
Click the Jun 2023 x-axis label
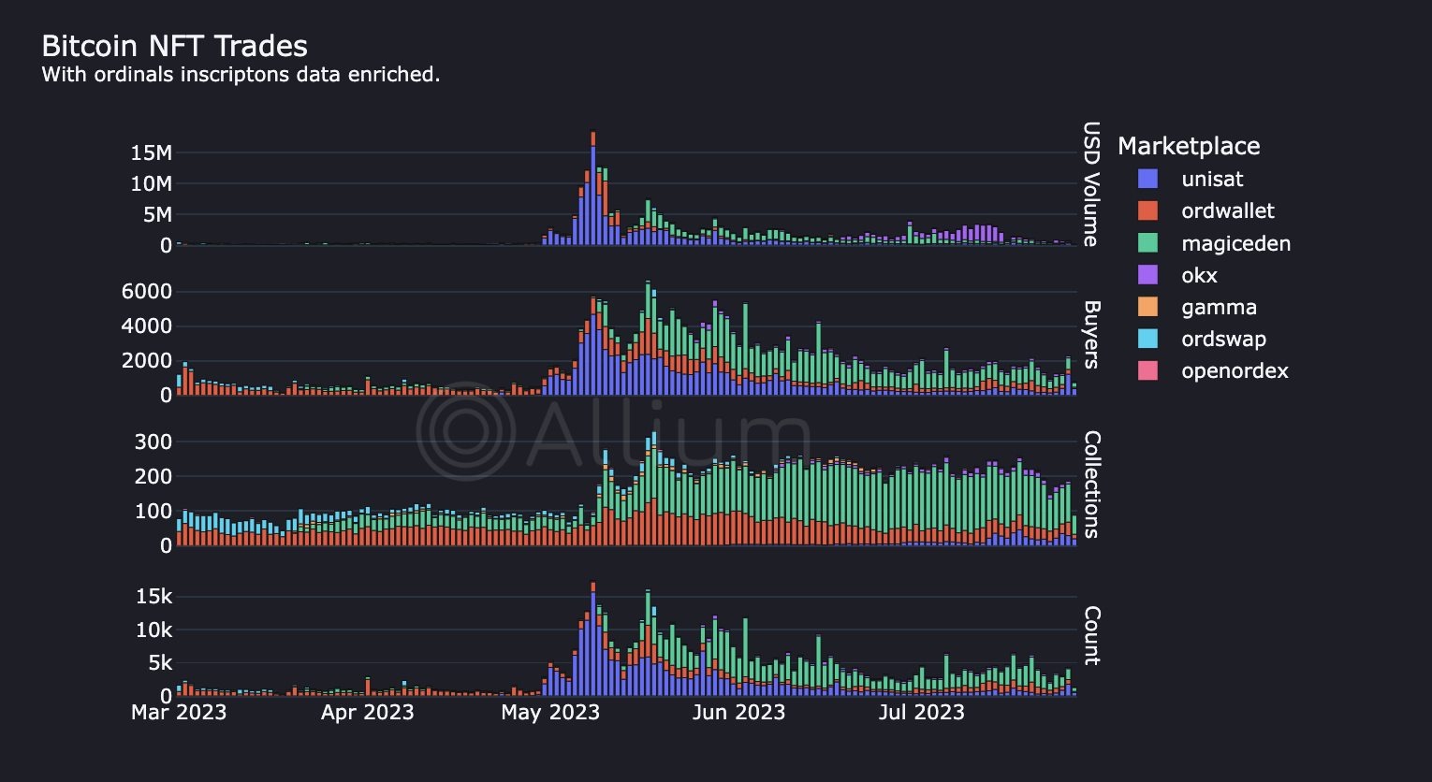tap(738, 713)
